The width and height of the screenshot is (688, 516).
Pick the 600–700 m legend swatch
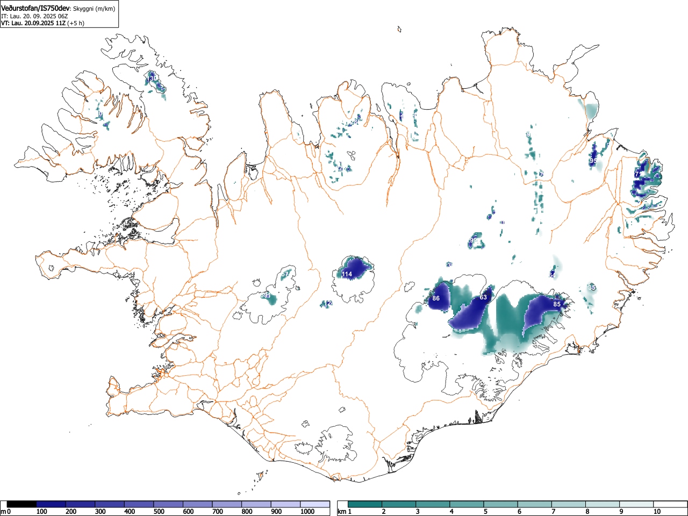[198, 504]
